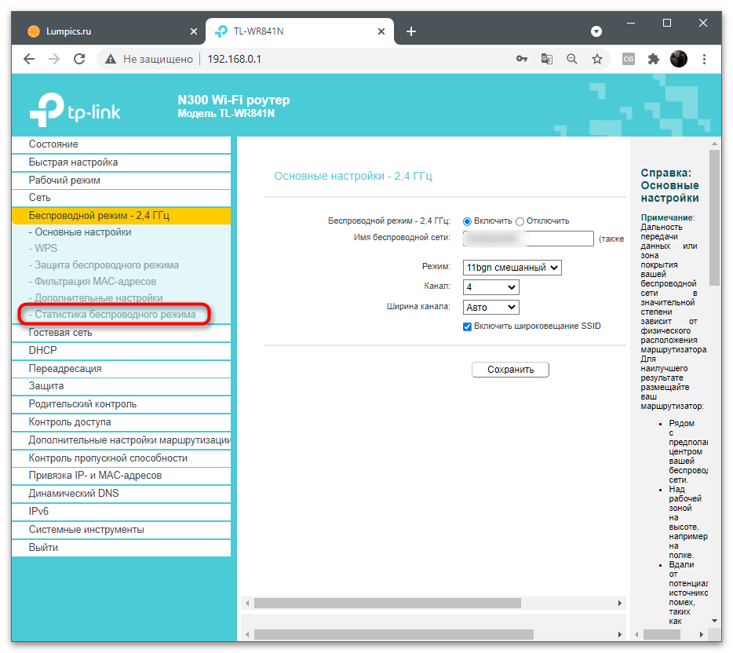Viewport: 733px width, 653px height.
Task: Bookmark this page with star icon
Action: point(597,59)
